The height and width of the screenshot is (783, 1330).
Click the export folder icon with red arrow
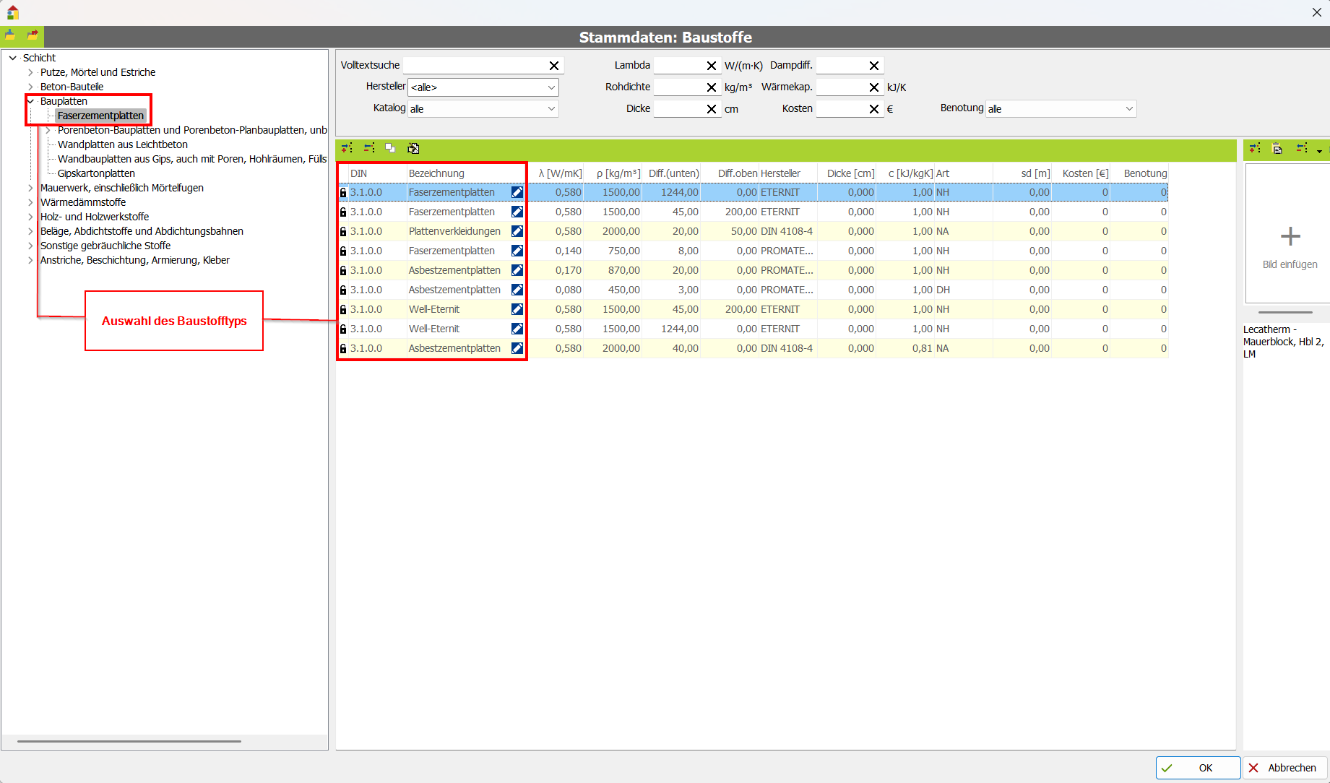(x=33, y=35)
